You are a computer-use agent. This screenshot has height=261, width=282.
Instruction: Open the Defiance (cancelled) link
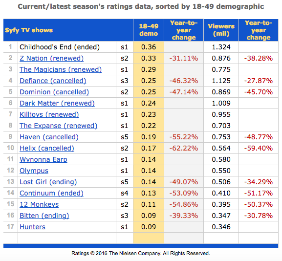point(53,81)
